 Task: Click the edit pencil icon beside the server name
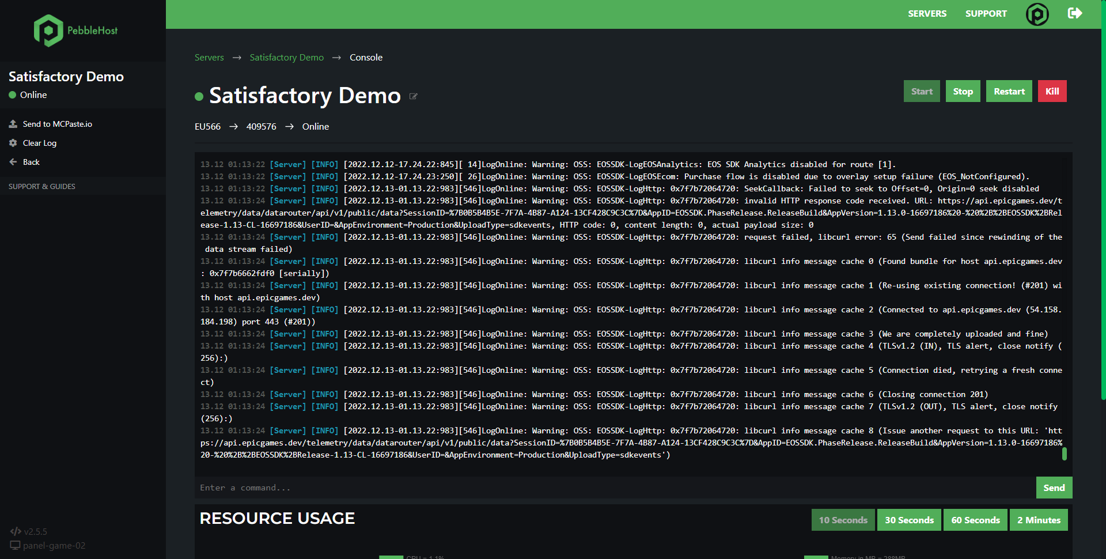pos(413,96)
